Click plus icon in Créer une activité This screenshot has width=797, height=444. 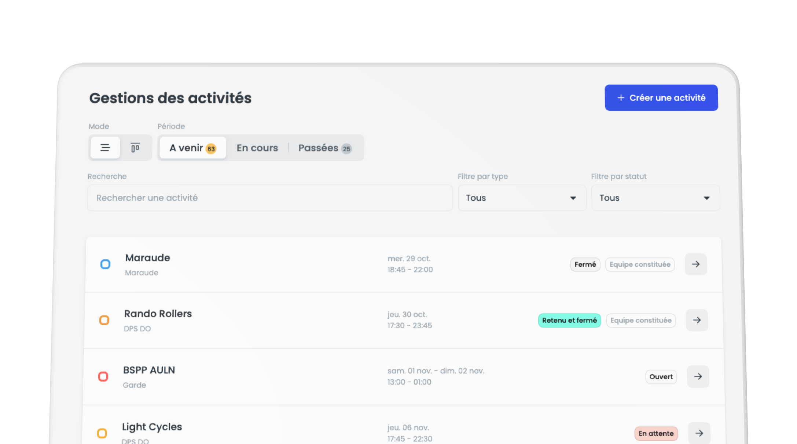621,98
